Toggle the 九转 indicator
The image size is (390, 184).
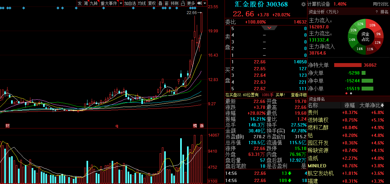click(94, 3)
